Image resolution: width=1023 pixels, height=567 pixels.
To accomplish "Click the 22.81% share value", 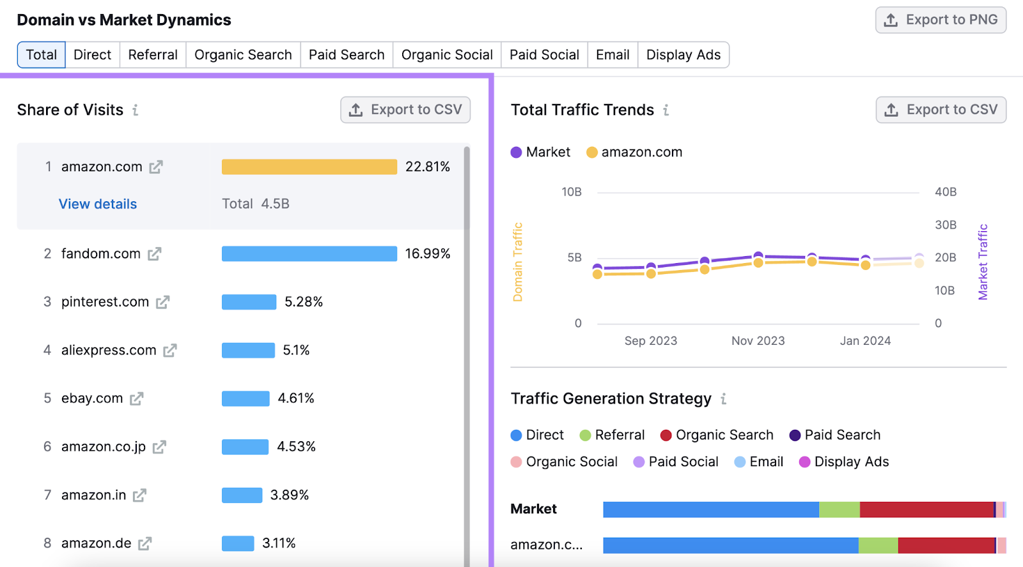I will pos(428,167).
